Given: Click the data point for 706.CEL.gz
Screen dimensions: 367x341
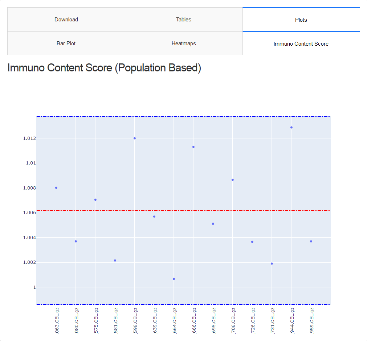Looking at the screenshot, I should pyautogui.click(x=233, y=180).
